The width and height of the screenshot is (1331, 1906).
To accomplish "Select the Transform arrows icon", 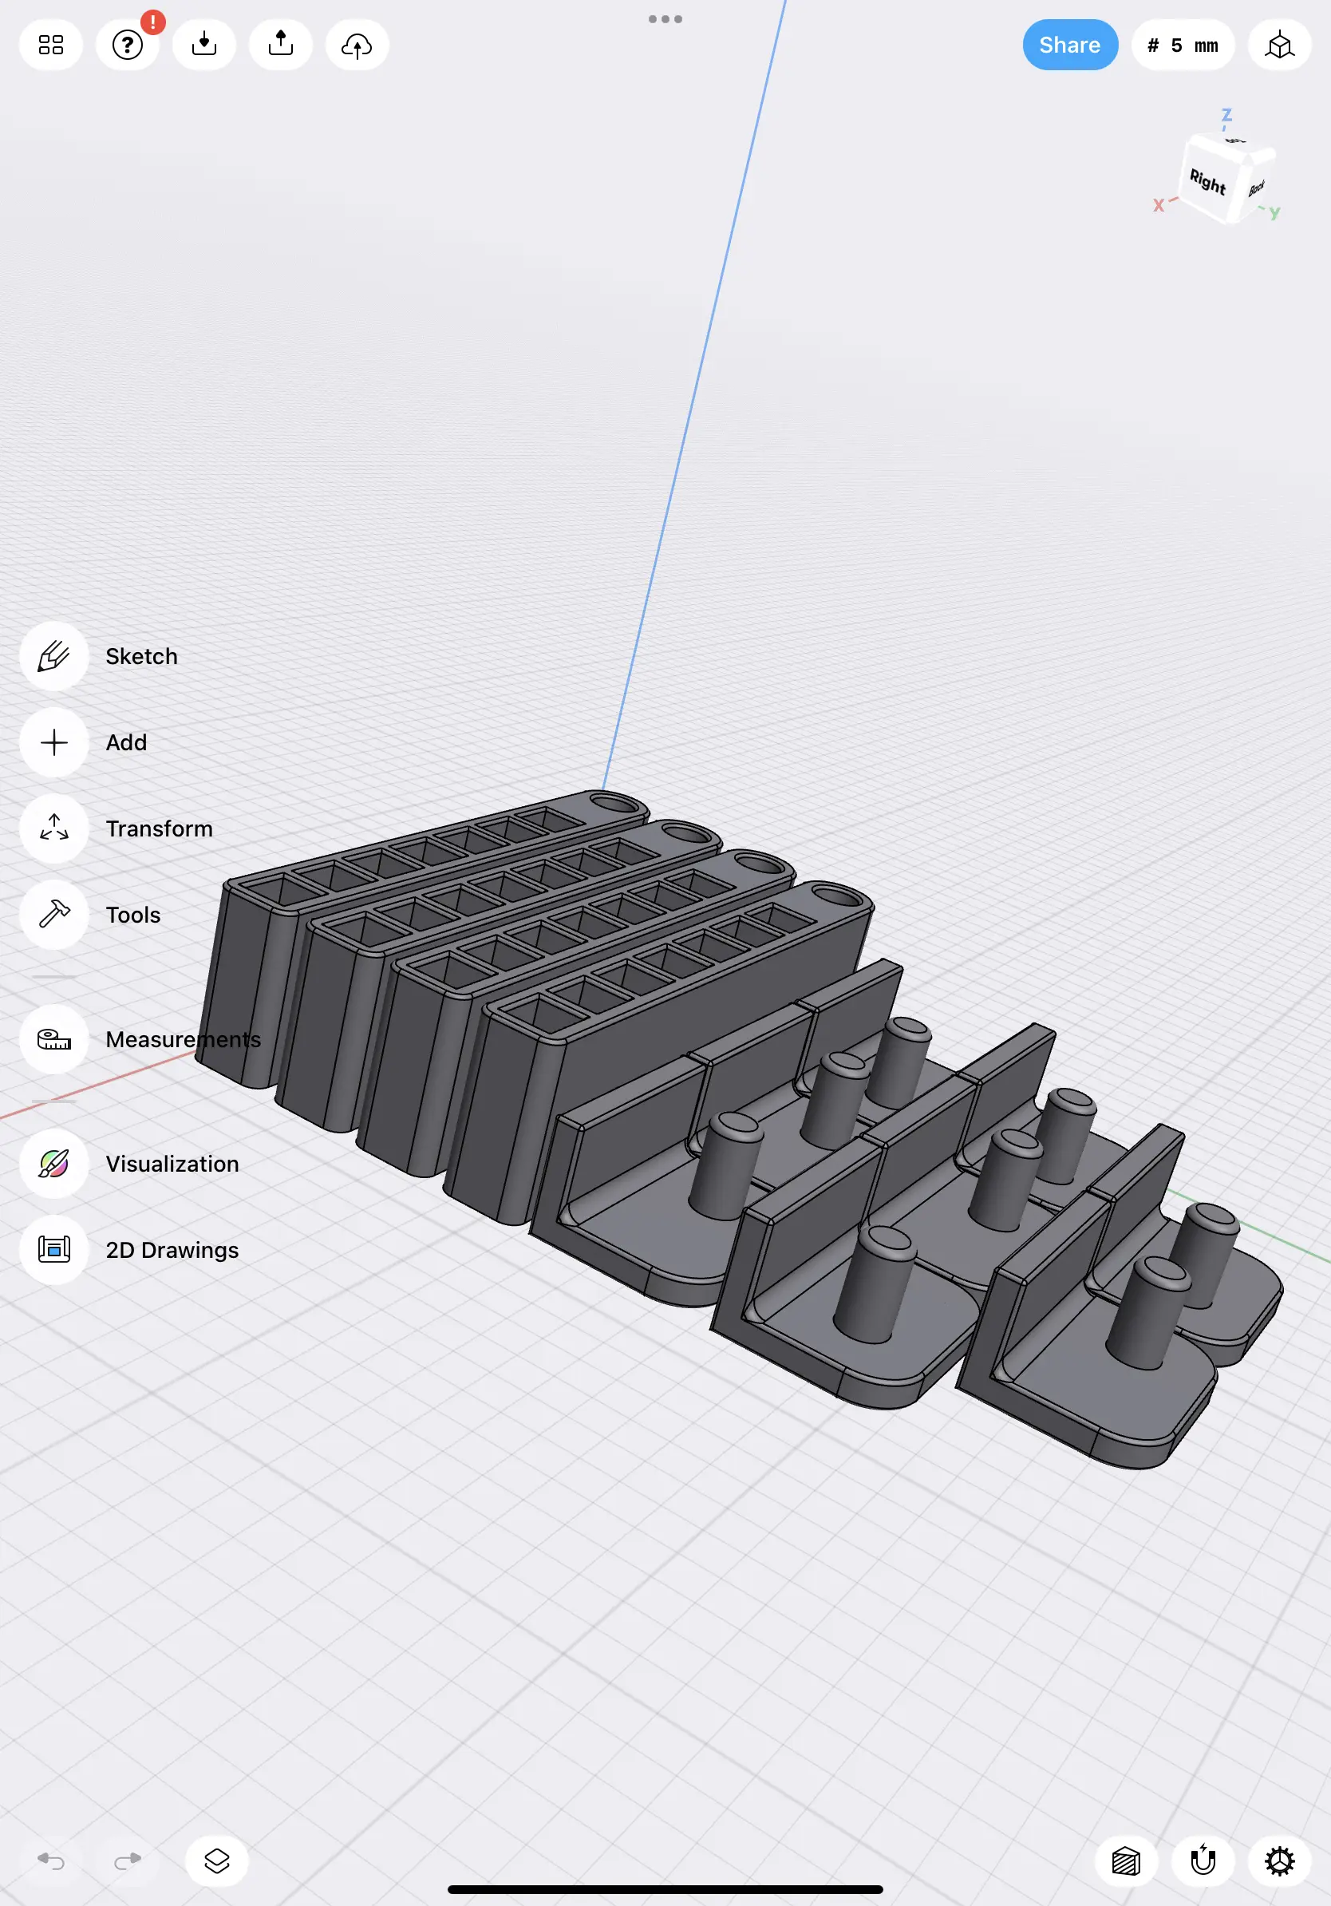I will [54, 828].
